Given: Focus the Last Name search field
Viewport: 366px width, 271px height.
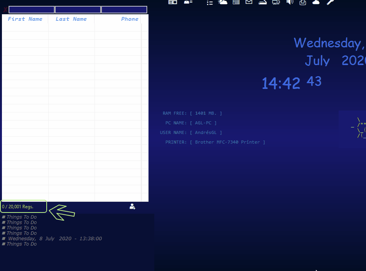Looking at the screenshot, I should (x=78, y=10).
